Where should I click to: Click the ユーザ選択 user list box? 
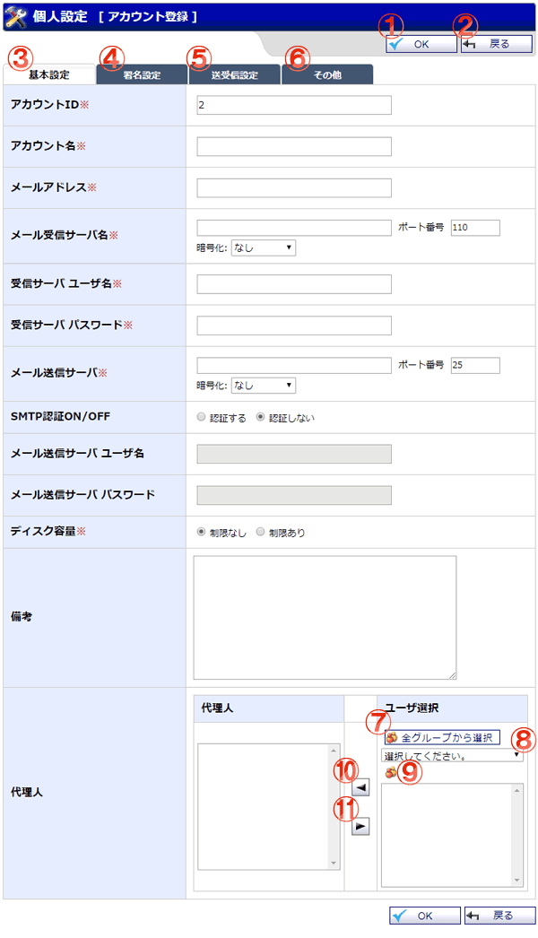coord(453,835)
